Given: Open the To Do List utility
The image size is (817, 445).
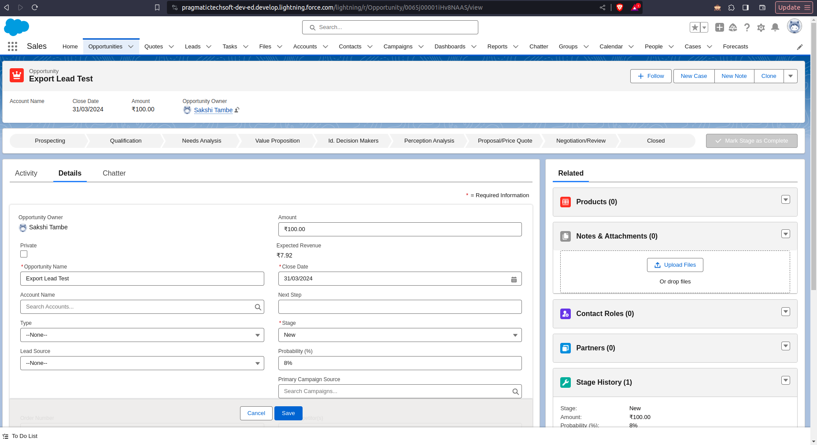Looking at the screenshot, I should click(20, 436).
